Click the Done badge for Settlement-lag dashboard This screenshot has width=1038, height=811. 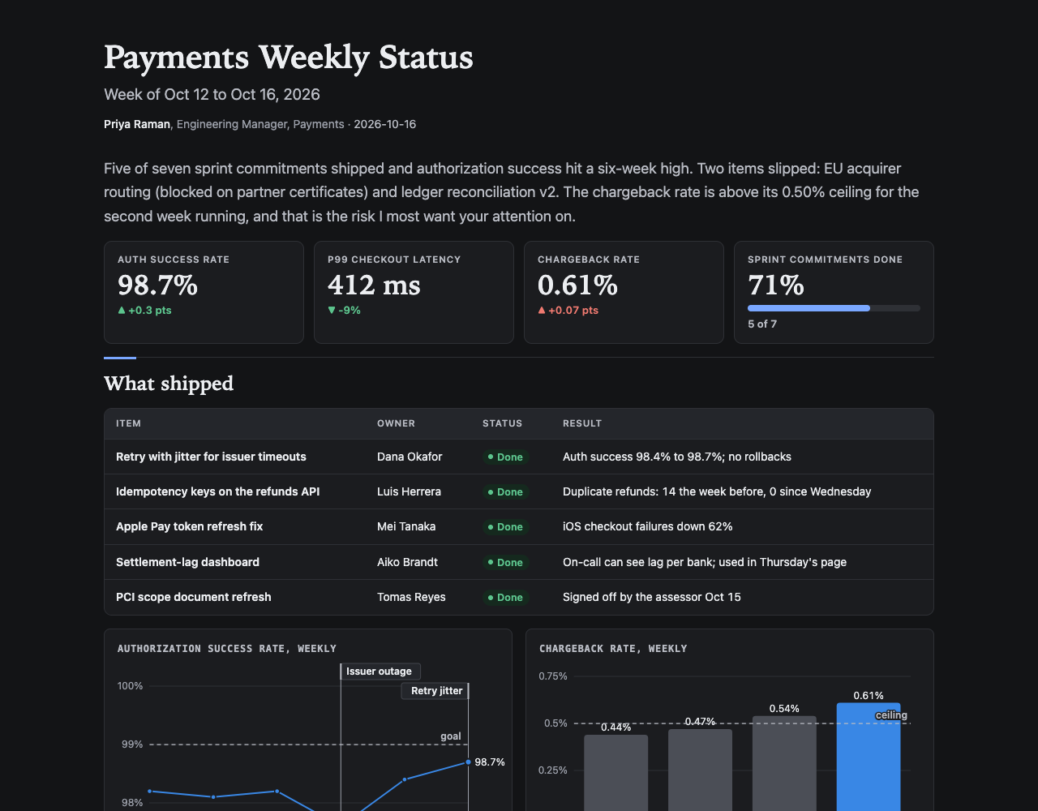click(505, 562)
